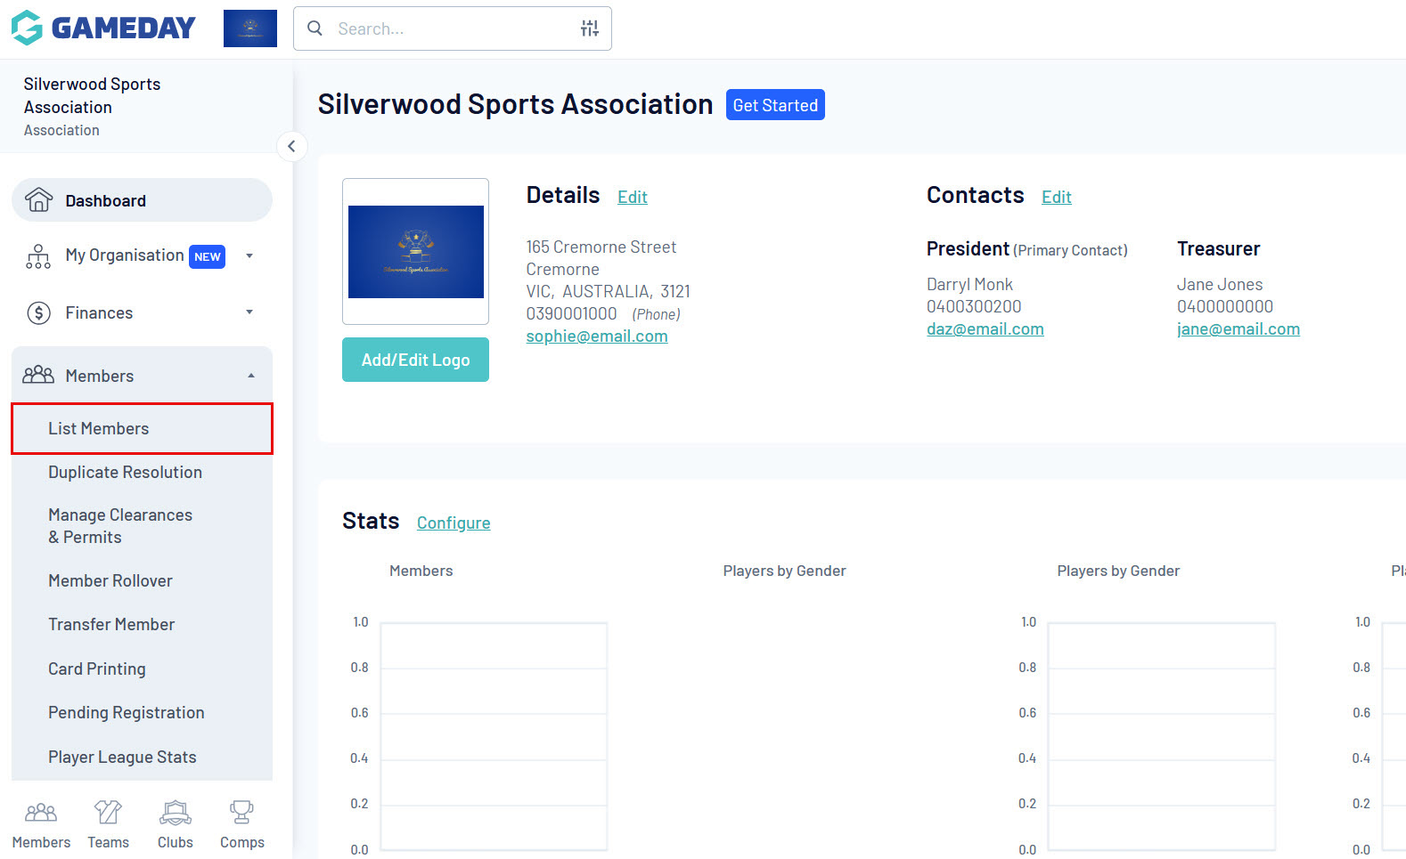The width and height of the screenshot is (1406, 859).
Task: Click the Members group icon in sidebar menu
Action: tap(38, 375)
